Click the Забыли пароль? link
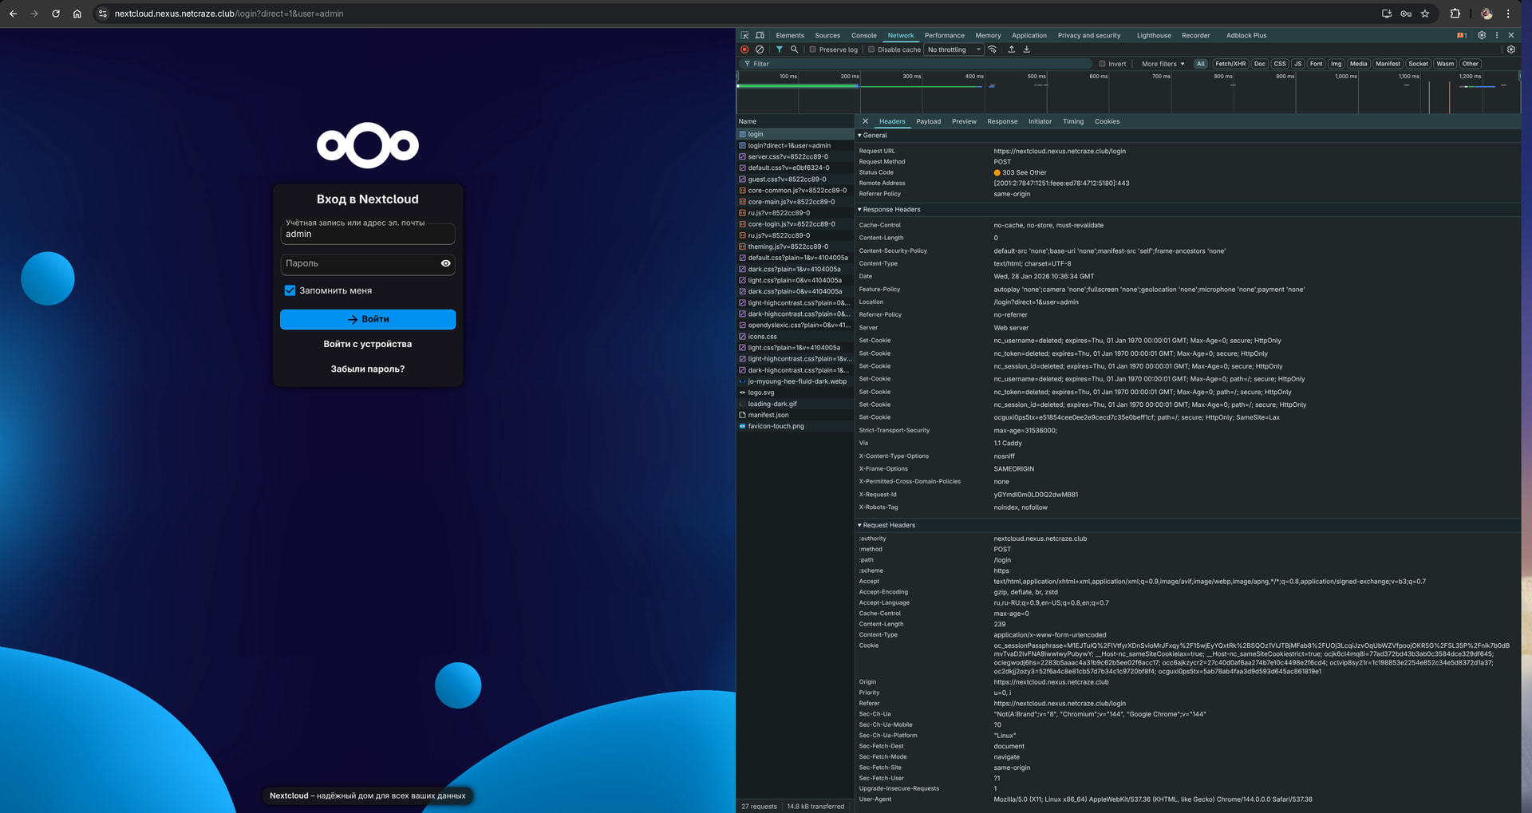The width and height of the screenshot is (1532, 813). point(368,369)
